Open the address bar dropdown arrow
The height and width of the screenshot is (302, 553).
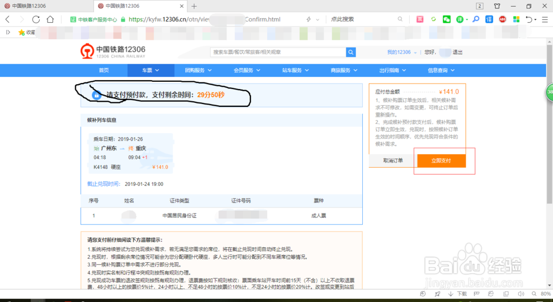[317, 20]
